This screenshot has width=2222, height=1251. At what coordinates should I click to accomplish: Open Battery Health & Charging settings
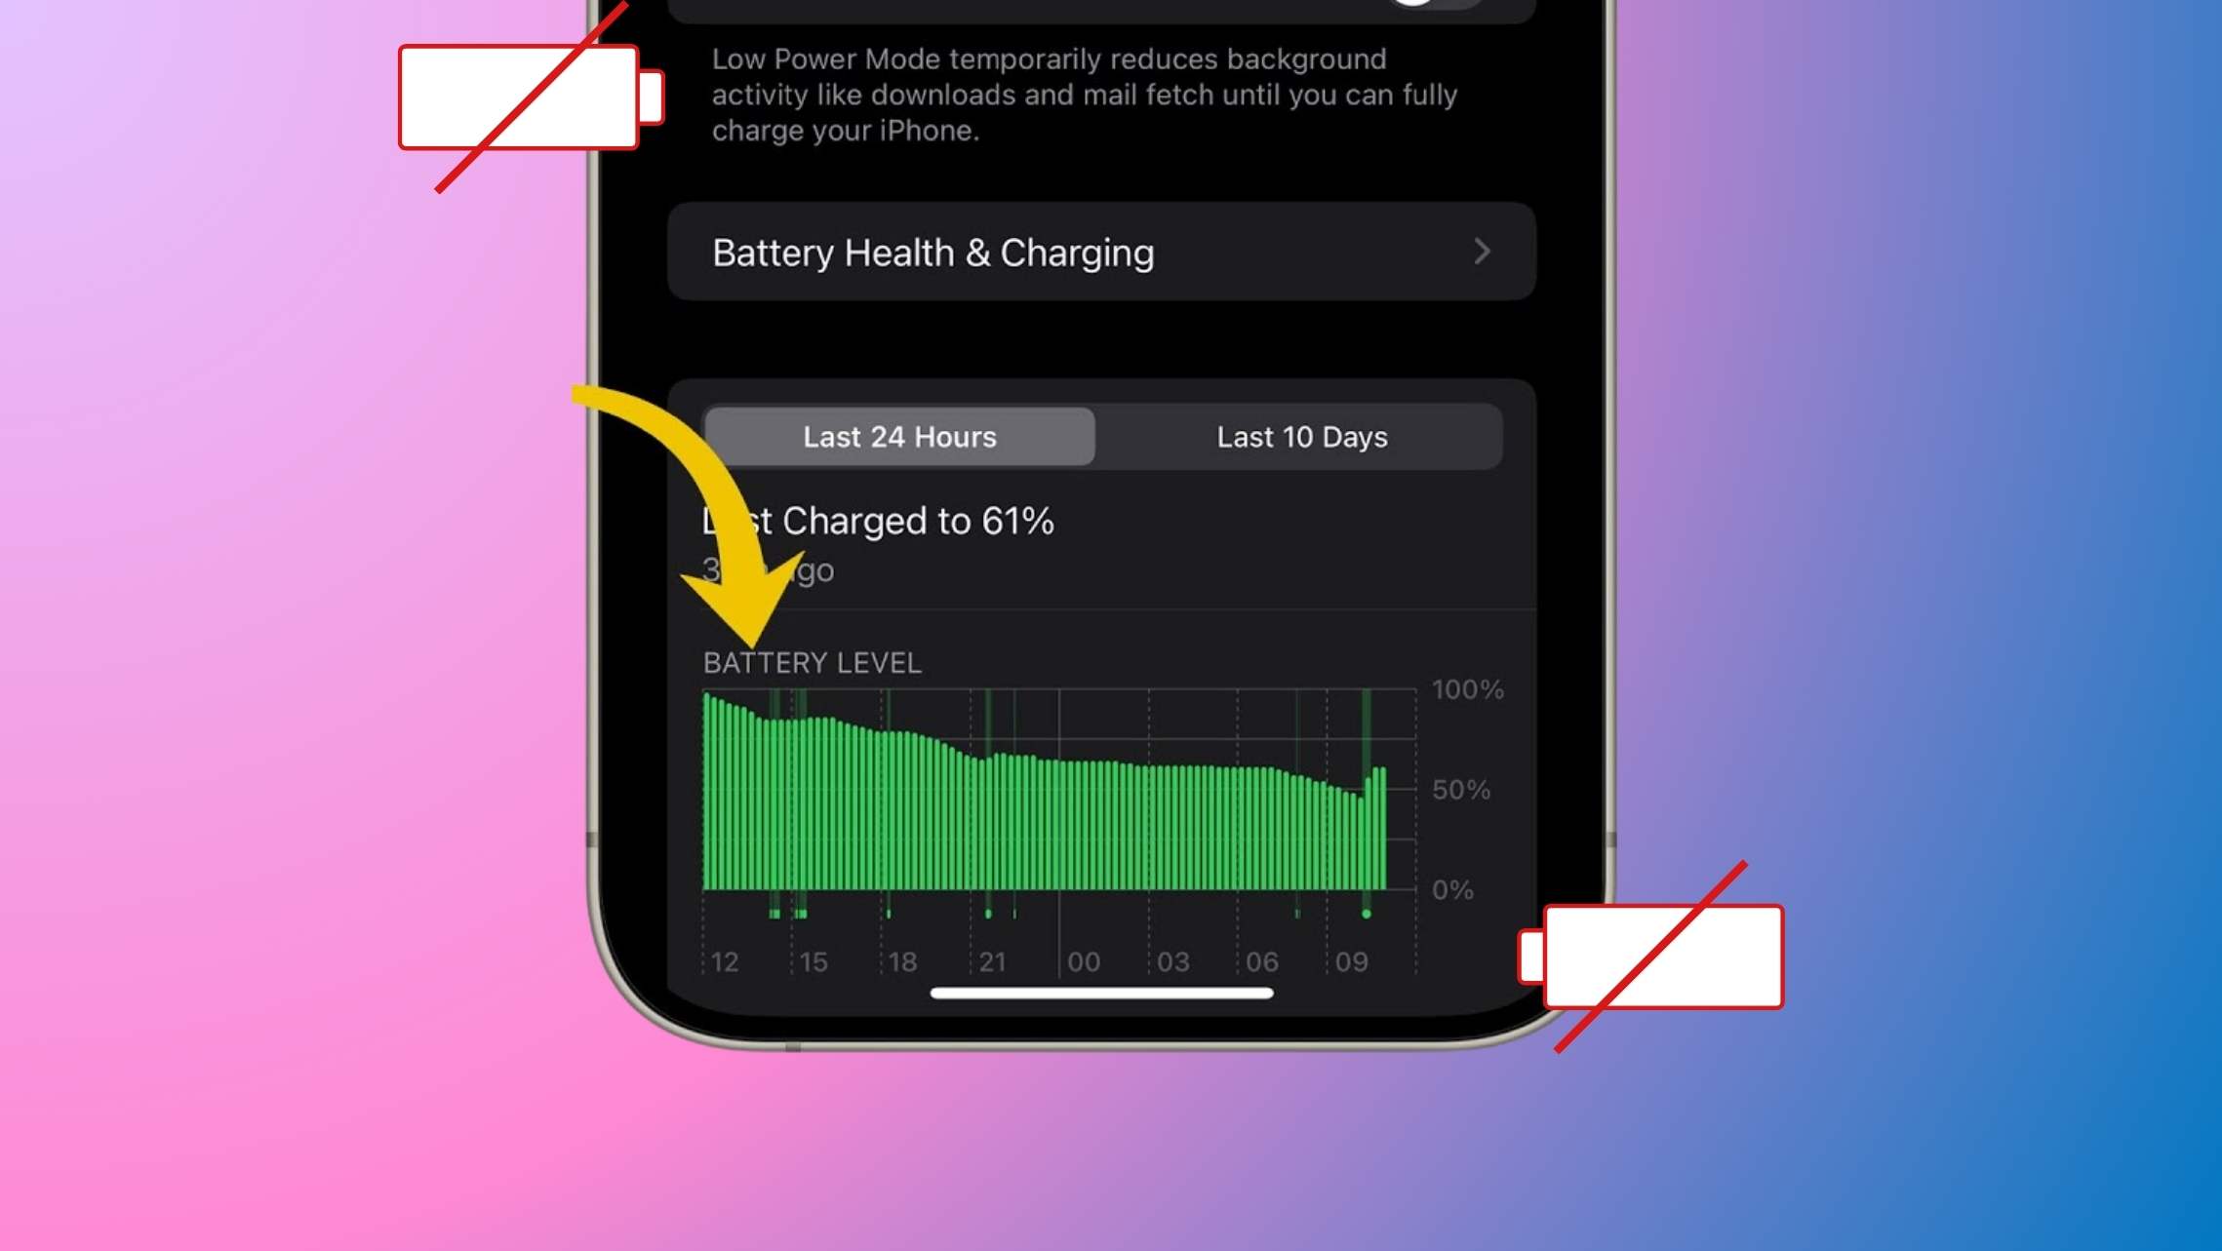[x=1098, y=252]
